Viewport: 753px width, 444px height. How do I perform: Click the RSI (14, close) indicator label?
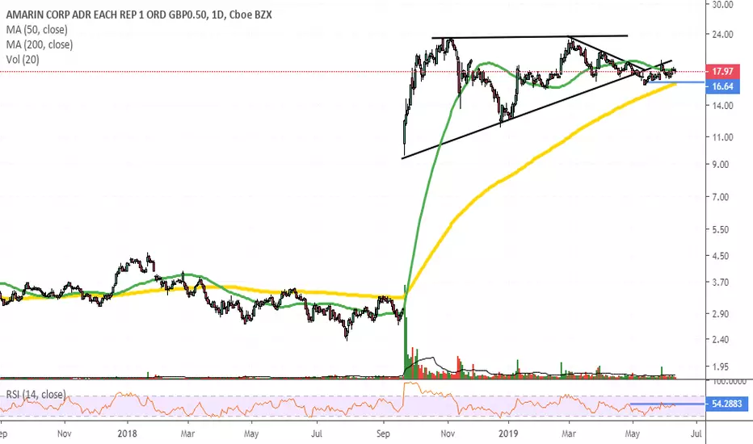pos(36,395)
